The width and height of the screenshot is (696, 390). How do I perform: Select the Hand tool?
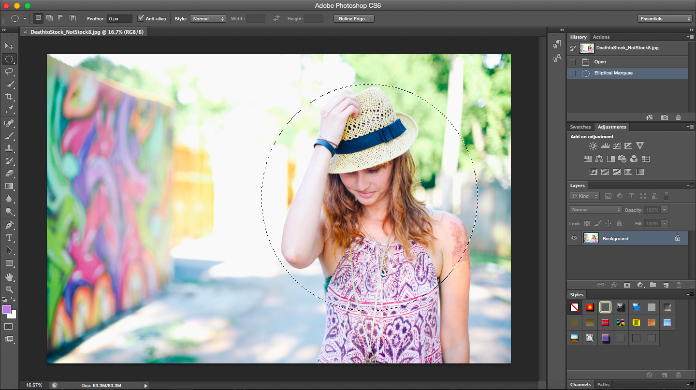pyautogui.click(x=10, y=276)
